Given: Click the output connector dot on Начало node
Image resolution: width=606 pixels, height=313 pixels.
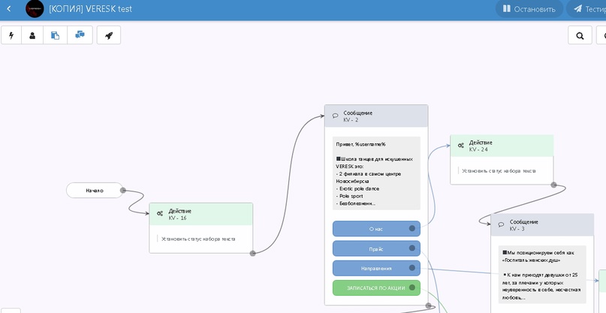Looking at the screenshot, I should coord(123,191).
